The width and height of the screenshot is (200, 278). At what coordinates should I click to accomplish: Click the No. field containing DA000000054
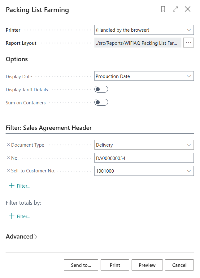144,158
